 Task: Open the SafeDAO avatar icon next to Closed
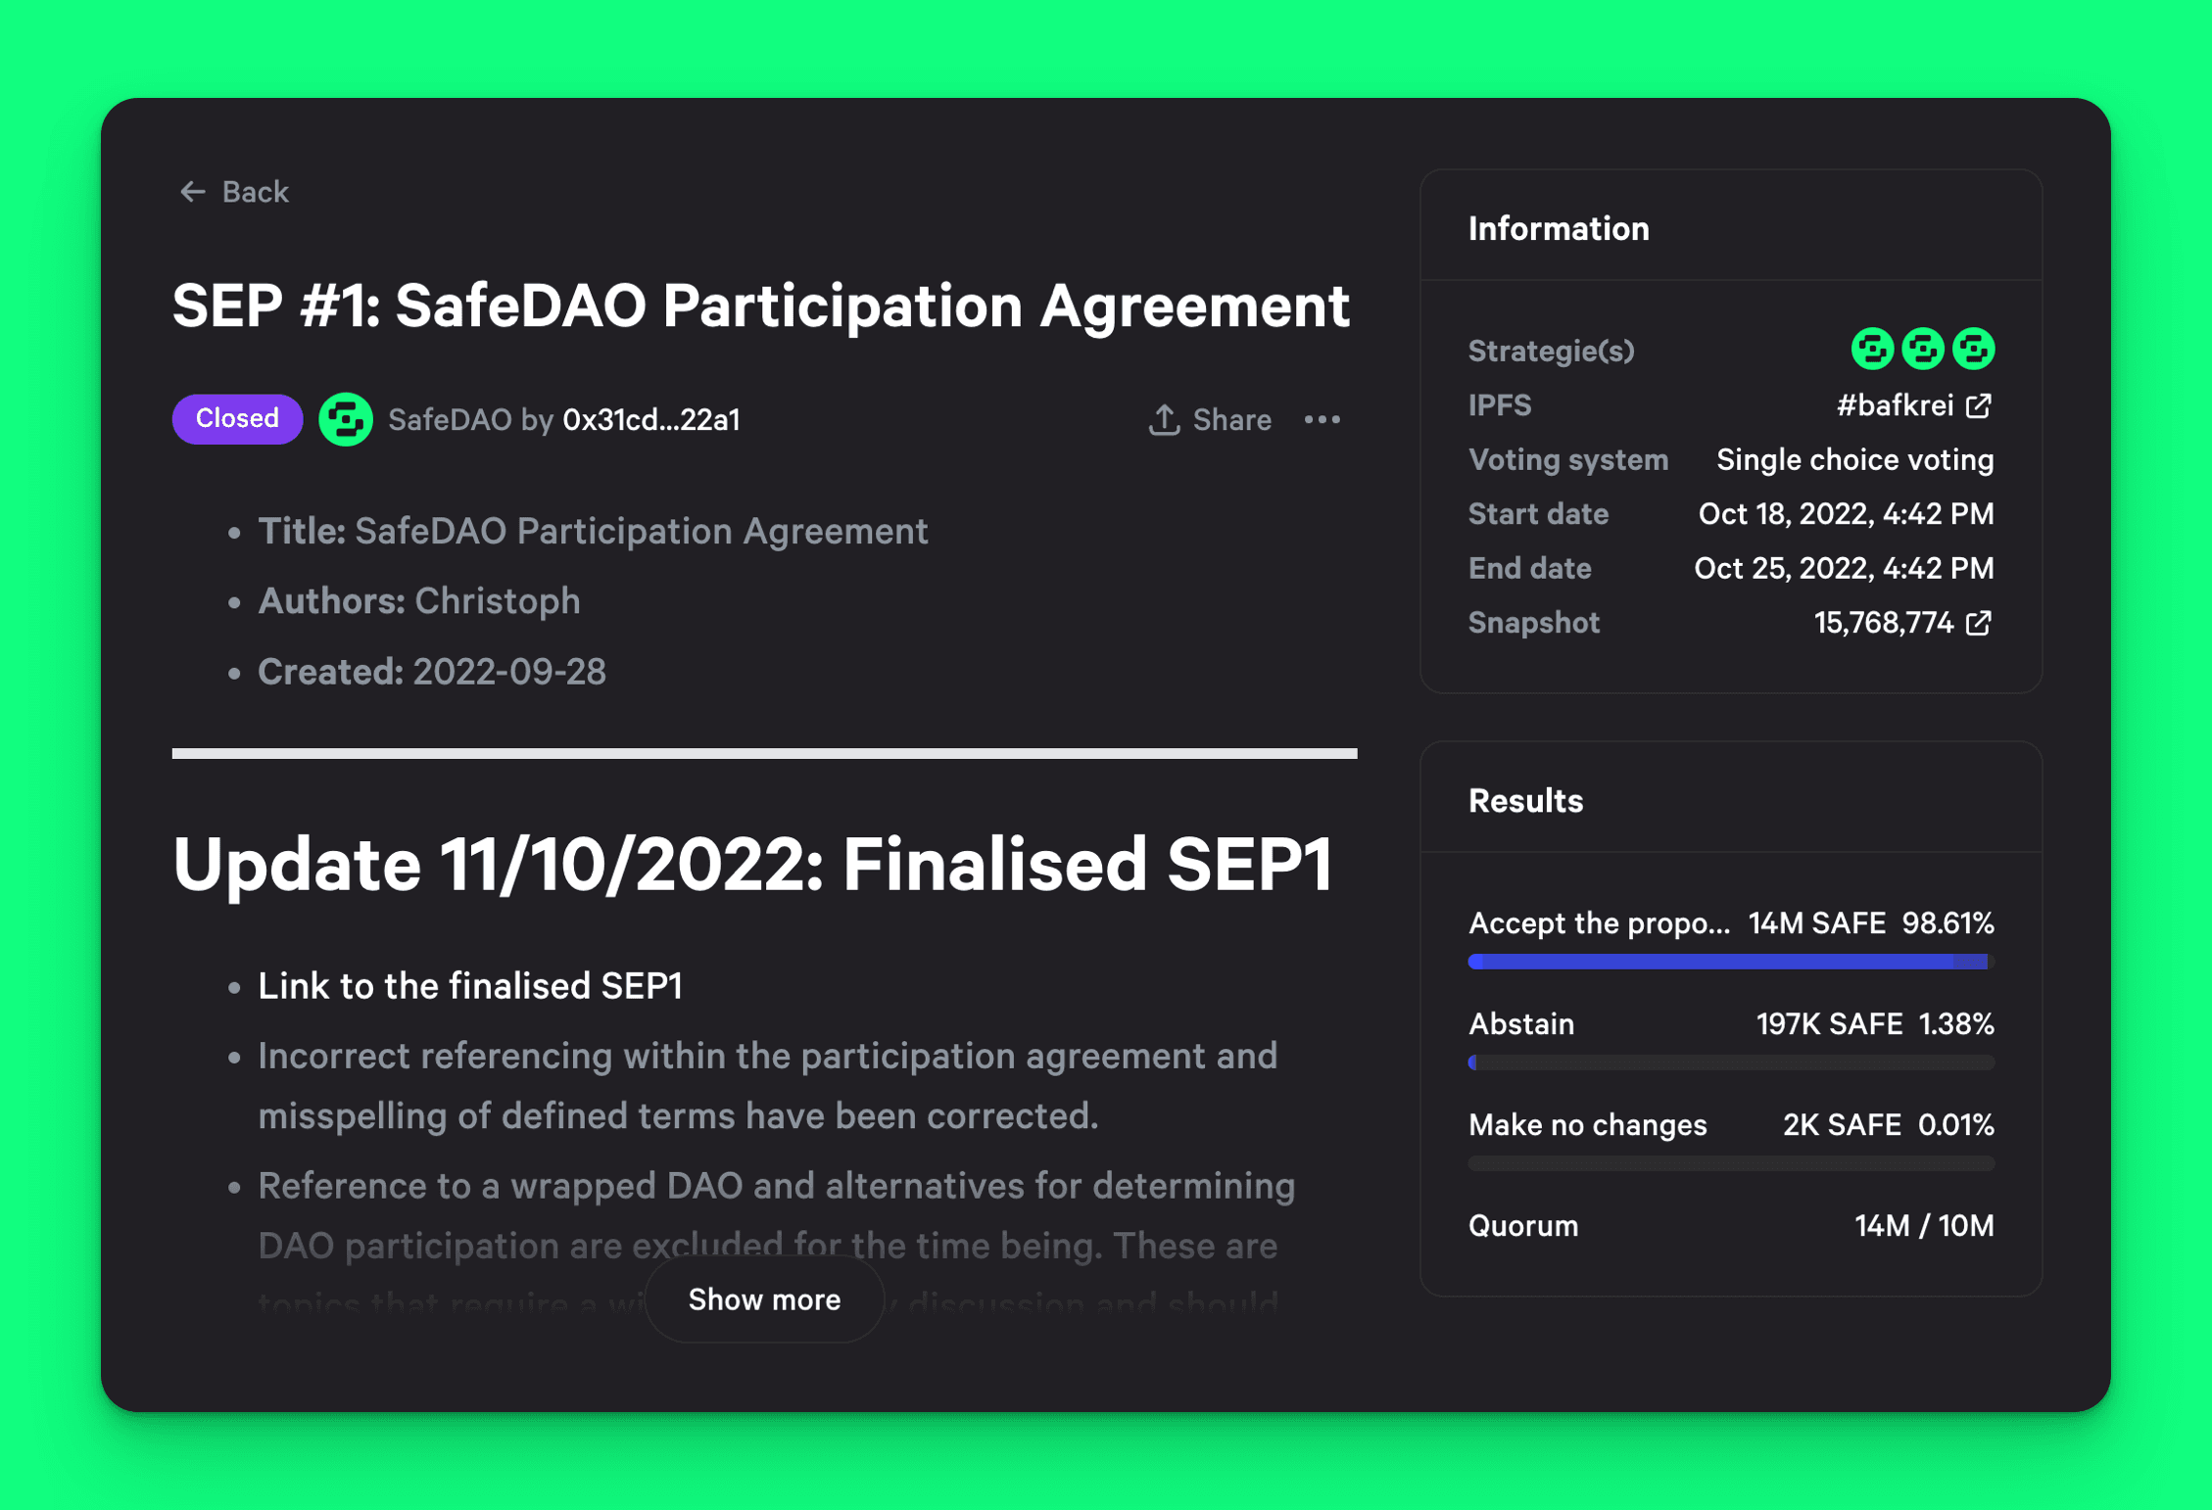click(345, 419)
